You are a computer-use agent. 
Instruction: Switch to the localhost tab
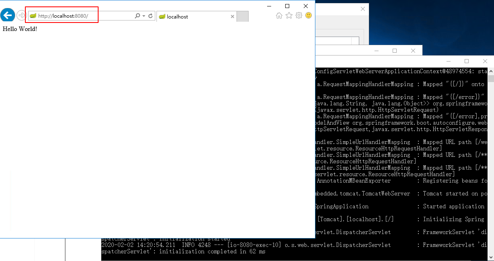[x=196, y=16]
